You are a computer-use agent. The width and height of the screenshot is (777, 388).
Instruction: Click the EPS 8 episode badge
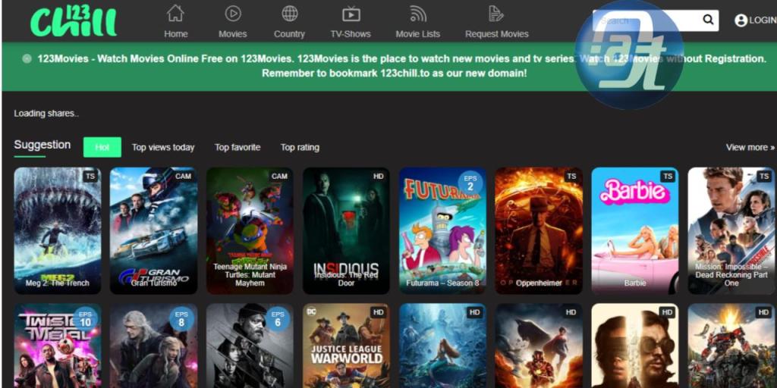click(x=181, y=319)
